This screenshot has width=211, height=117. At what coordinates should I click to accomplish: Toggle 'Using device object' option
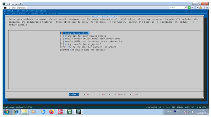[75, 33]
